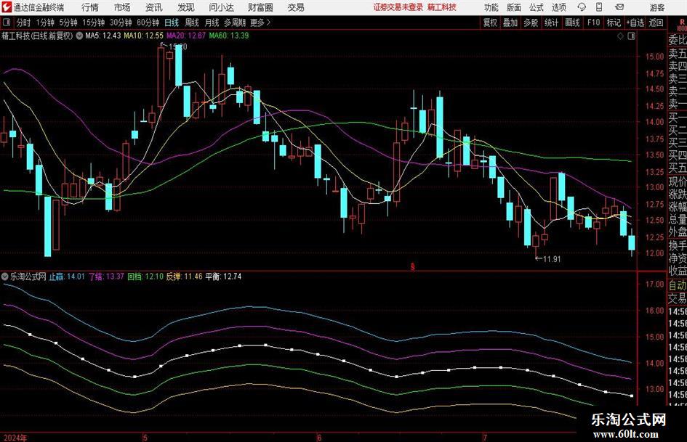Open the 功能 menu
The width and height of the screenshot is (687, 442).
point(491,7)
